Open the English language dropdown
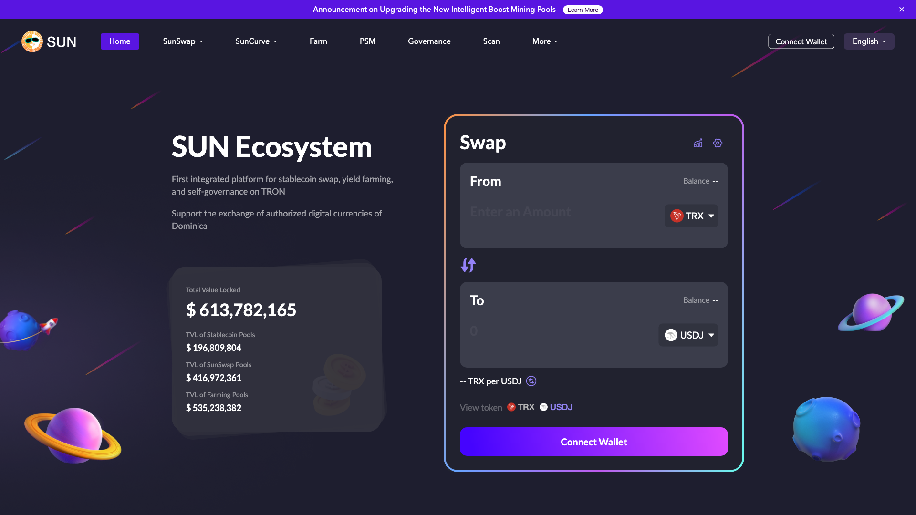Screen dimensions: 916x515 click(x=869, y=41)
